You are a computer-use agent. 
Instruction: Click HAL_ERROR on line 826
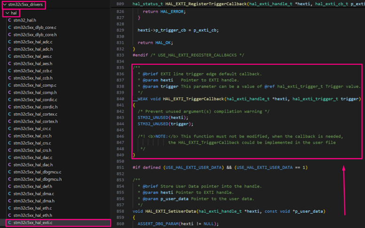(172, 11)
